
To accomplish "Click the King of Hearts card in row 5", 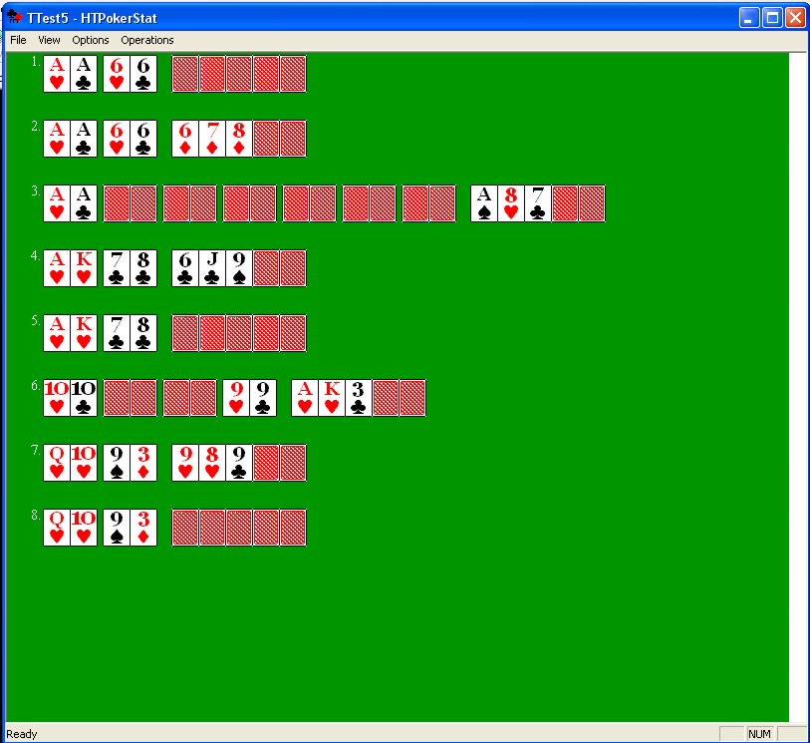I will [x=84, y=333].
